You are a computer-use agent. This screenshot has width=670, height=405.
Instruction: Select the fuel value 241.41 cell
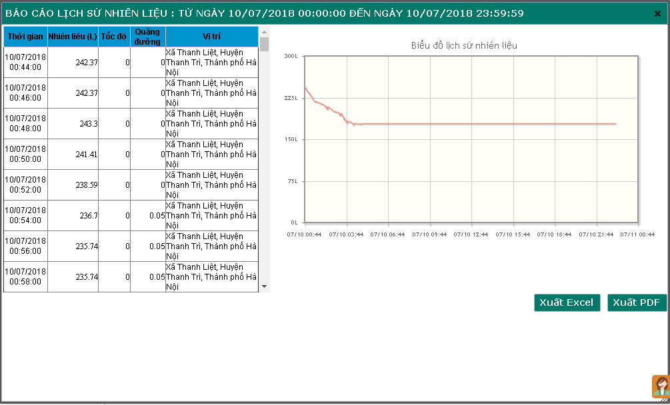click(x=73, y=155)
